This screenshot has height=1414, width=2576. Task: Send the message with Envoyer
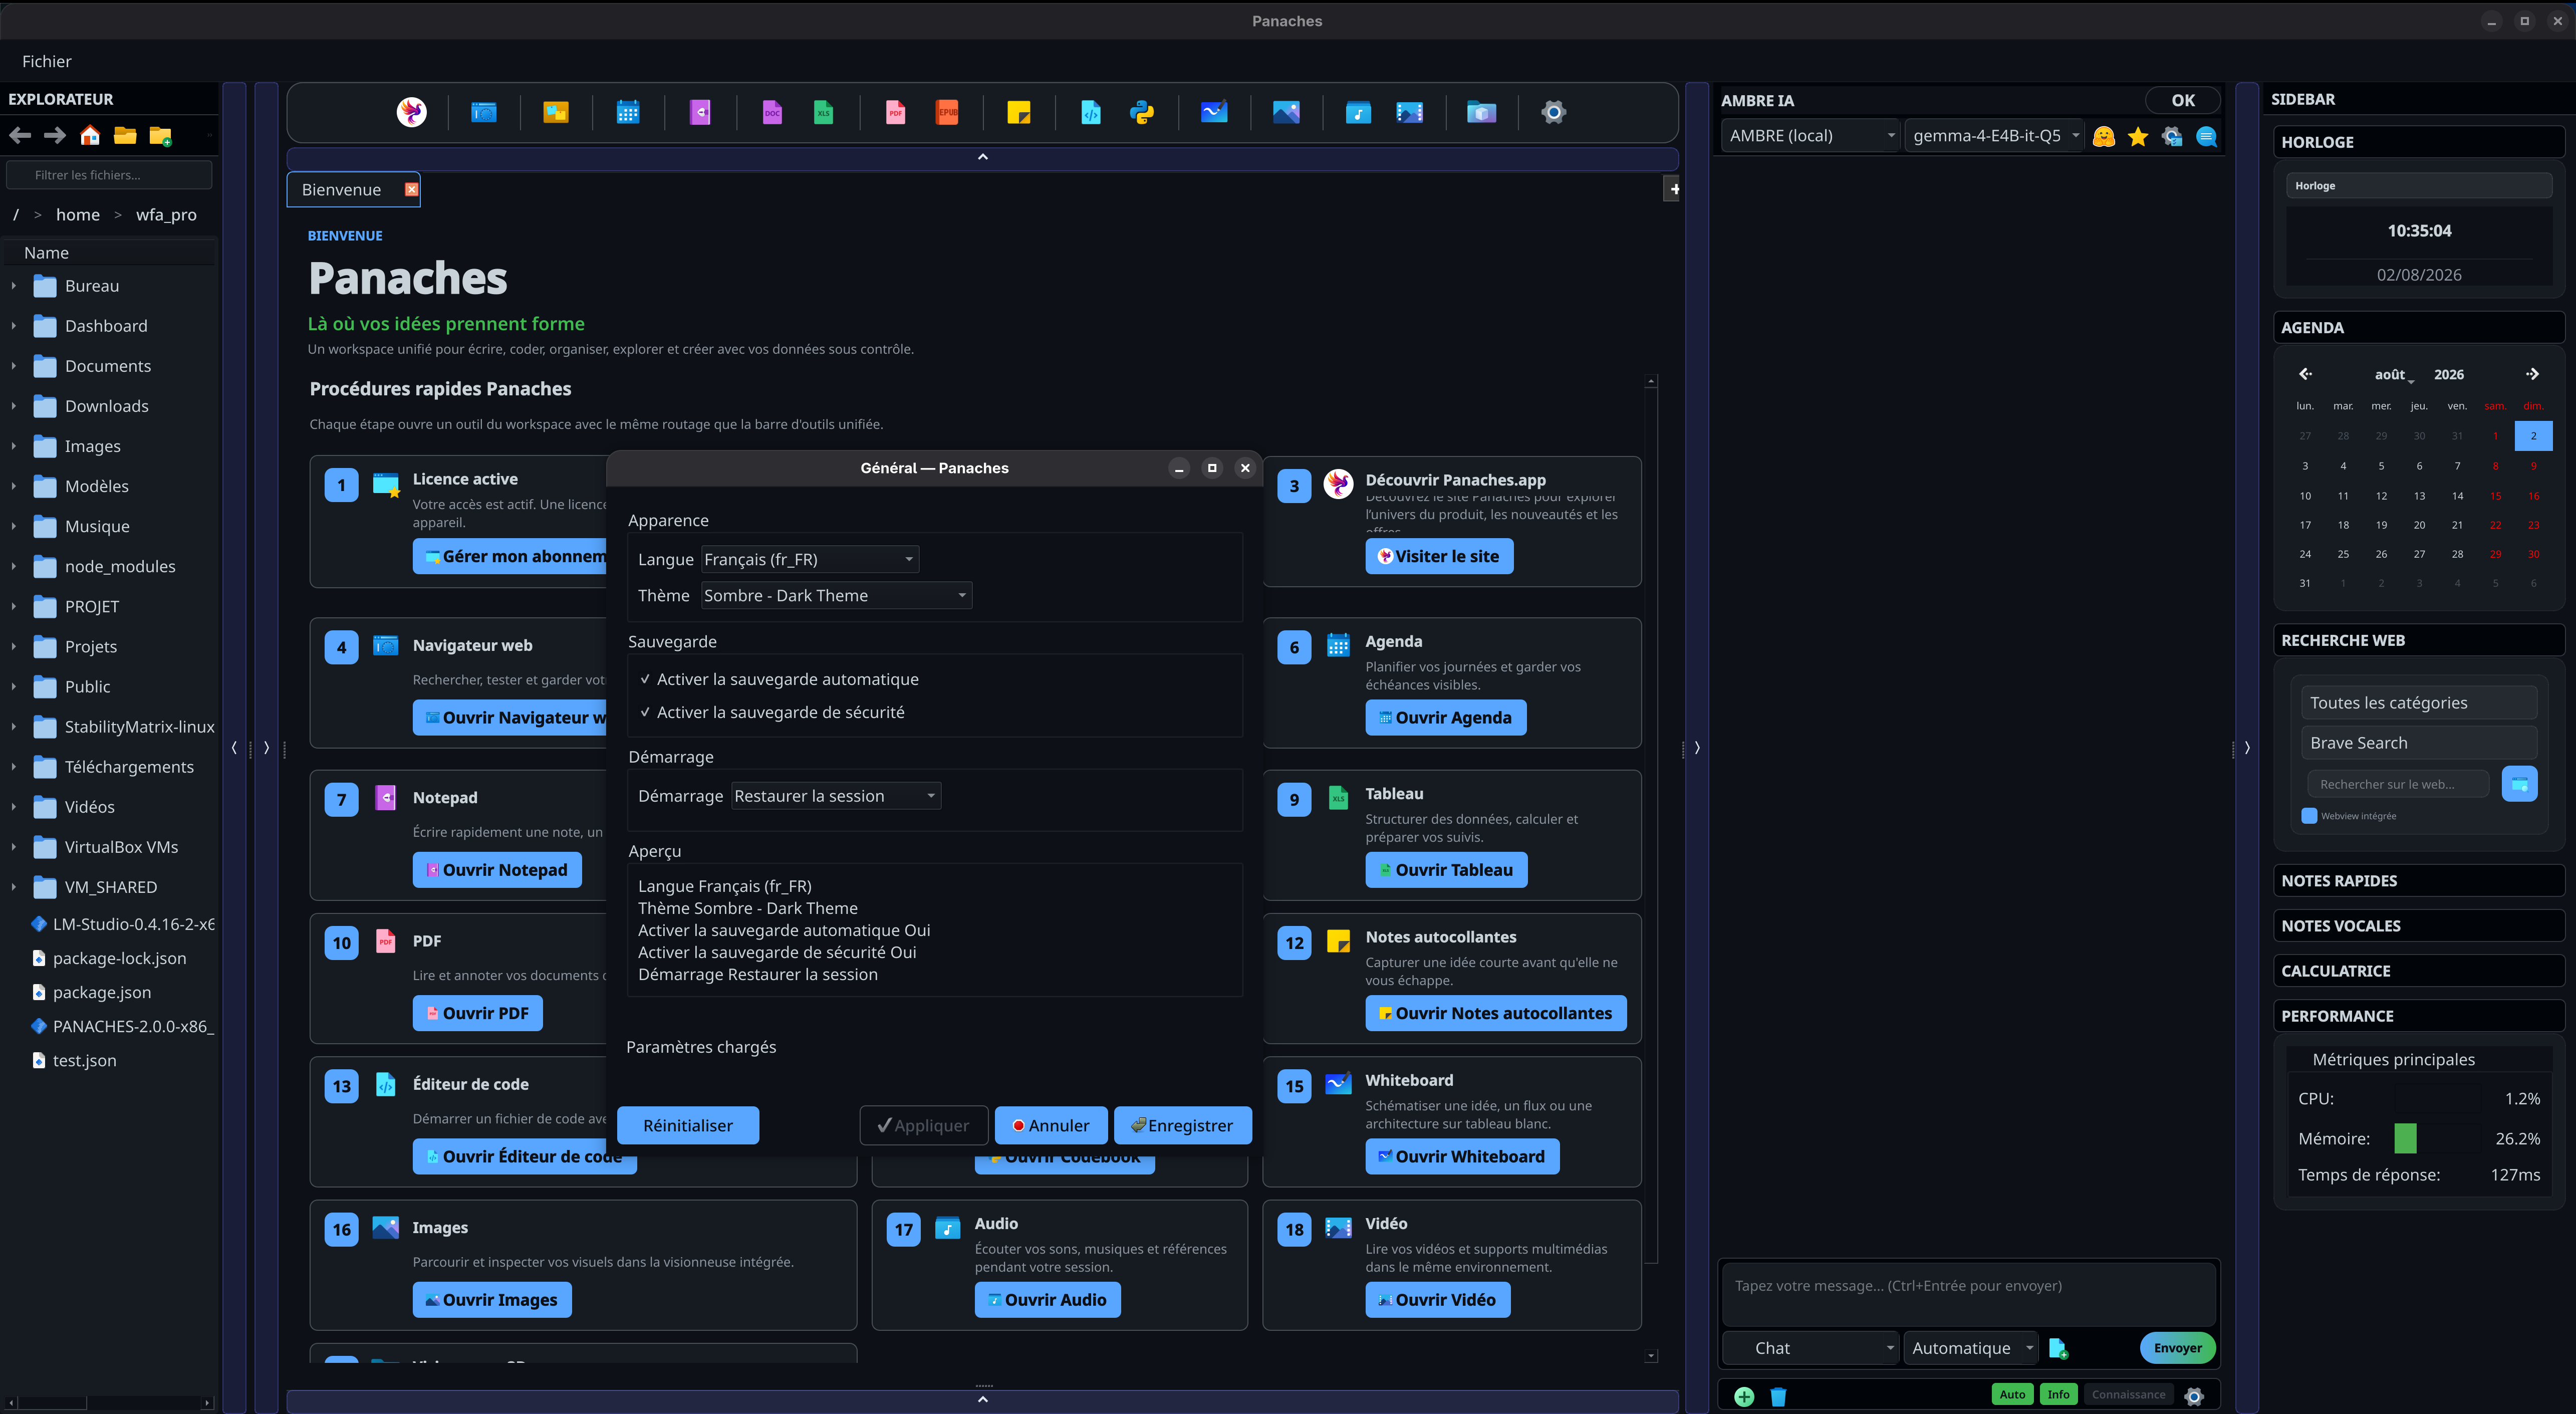tap(2178, 1348)
